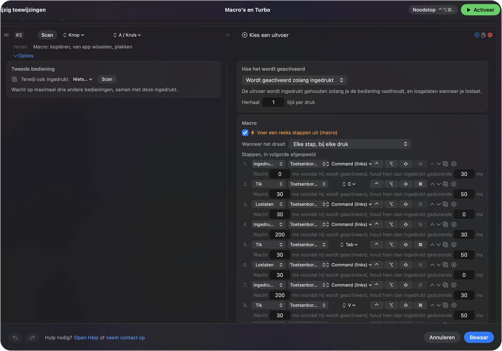Duplicate mapping #2 with the copy icon
Image resolution: width=502 pixels, height=351 pixels.
tap(483, 35)
